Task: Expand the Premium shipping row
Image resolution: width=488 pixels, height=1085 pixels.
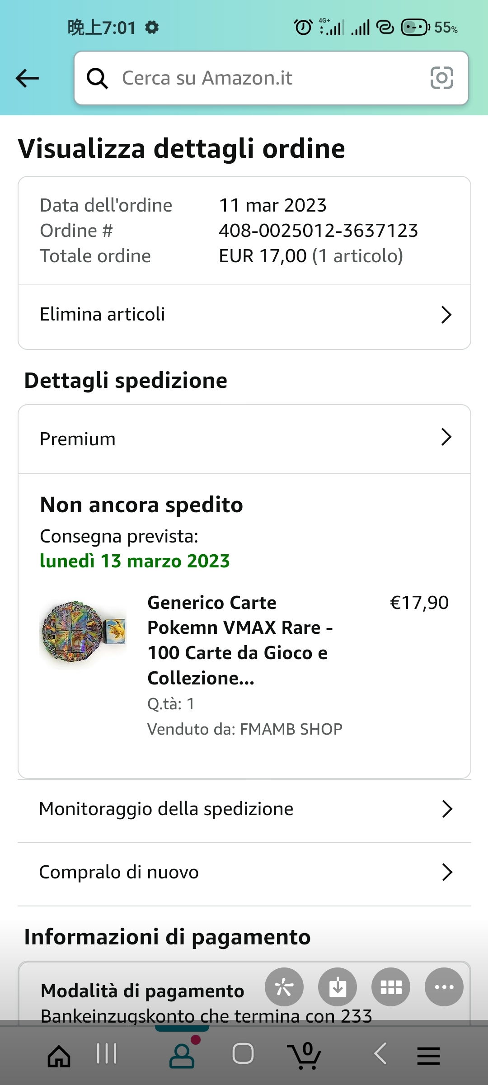Action: tap(244, 439)
